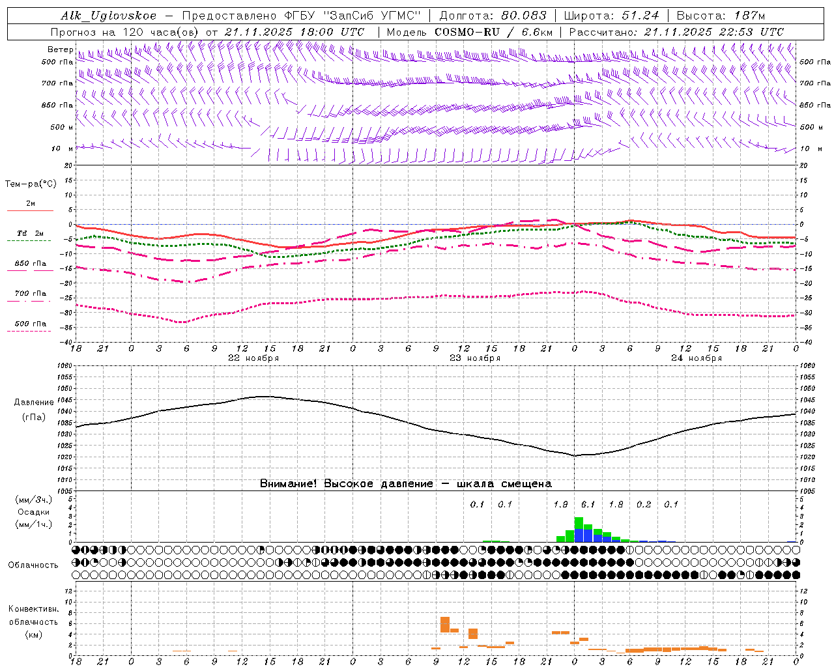Click the Облачность label
The width and height of the screenshot is (834, 667).
(x=33, y=565)
